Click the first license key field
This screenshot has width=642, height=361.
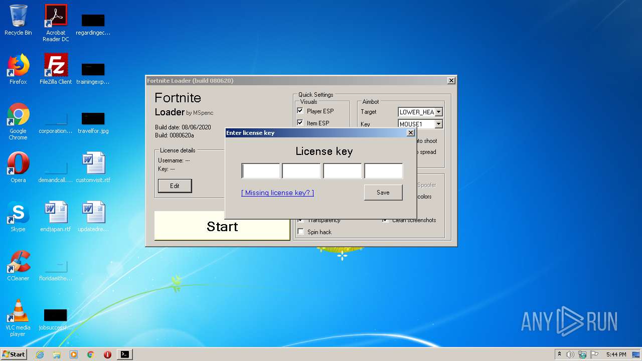point(261,171)
